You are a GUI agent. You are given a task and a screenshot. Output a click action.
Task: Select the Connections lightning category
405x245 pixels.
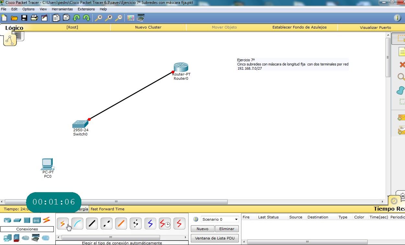tap(46, 220)
